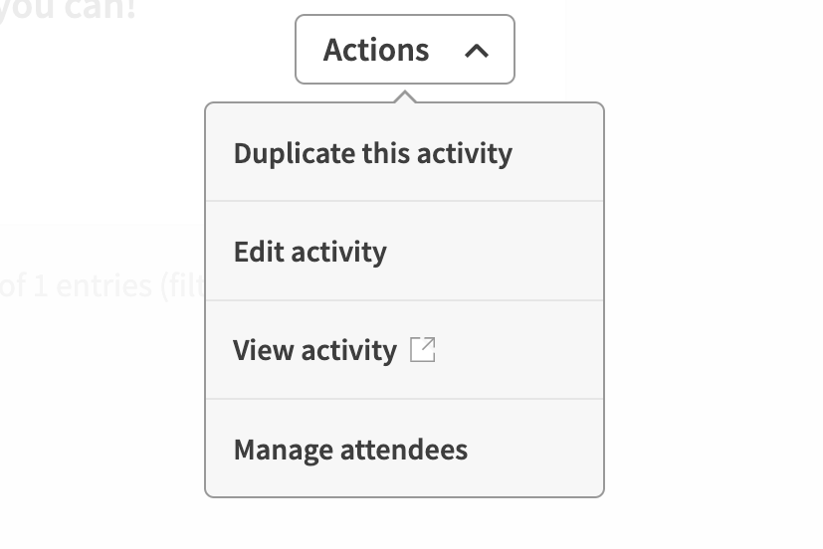Viewport: 823px width, 549px height.
Task: Close the menu using the up caret
Action: [x=477, y=50]
